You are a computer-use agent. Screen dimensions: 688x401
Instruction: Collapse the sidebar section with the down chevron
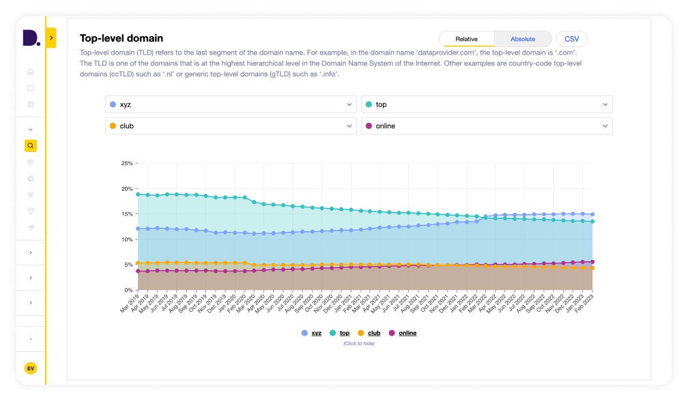point(31,129)
